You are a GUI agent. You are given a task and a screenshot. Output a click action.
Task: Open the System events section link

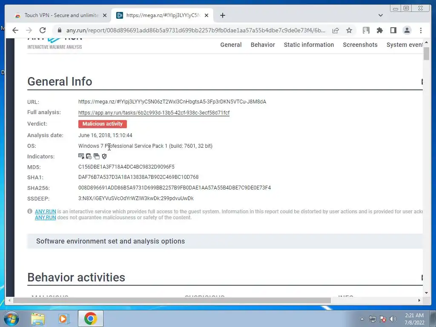pyautogui.click(x=404, y=45)
